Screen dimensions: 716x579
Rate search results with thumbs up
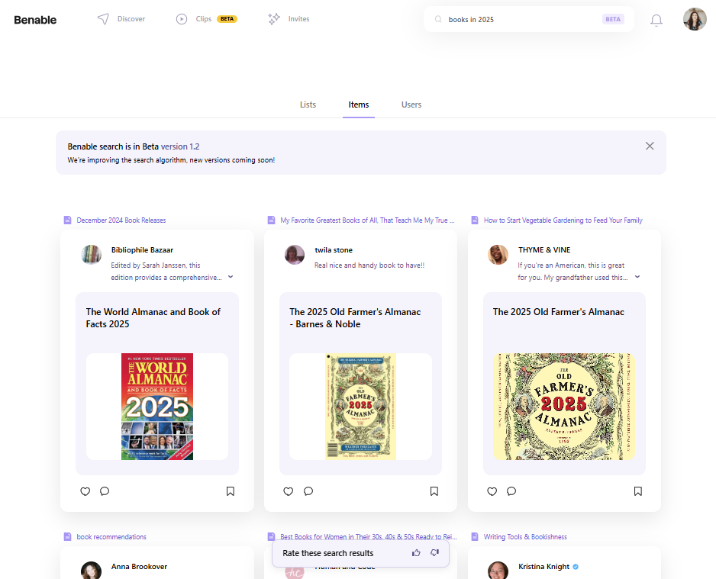416,553
